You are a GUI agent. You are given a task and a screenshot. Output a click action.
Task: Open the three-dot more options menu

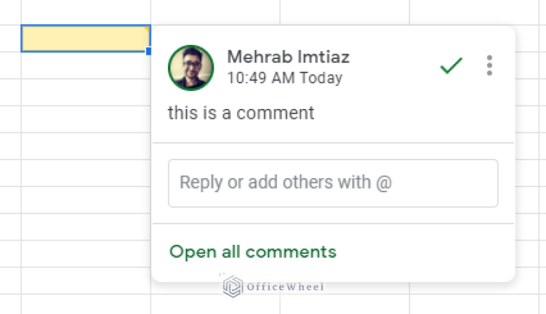pos(489,66)
